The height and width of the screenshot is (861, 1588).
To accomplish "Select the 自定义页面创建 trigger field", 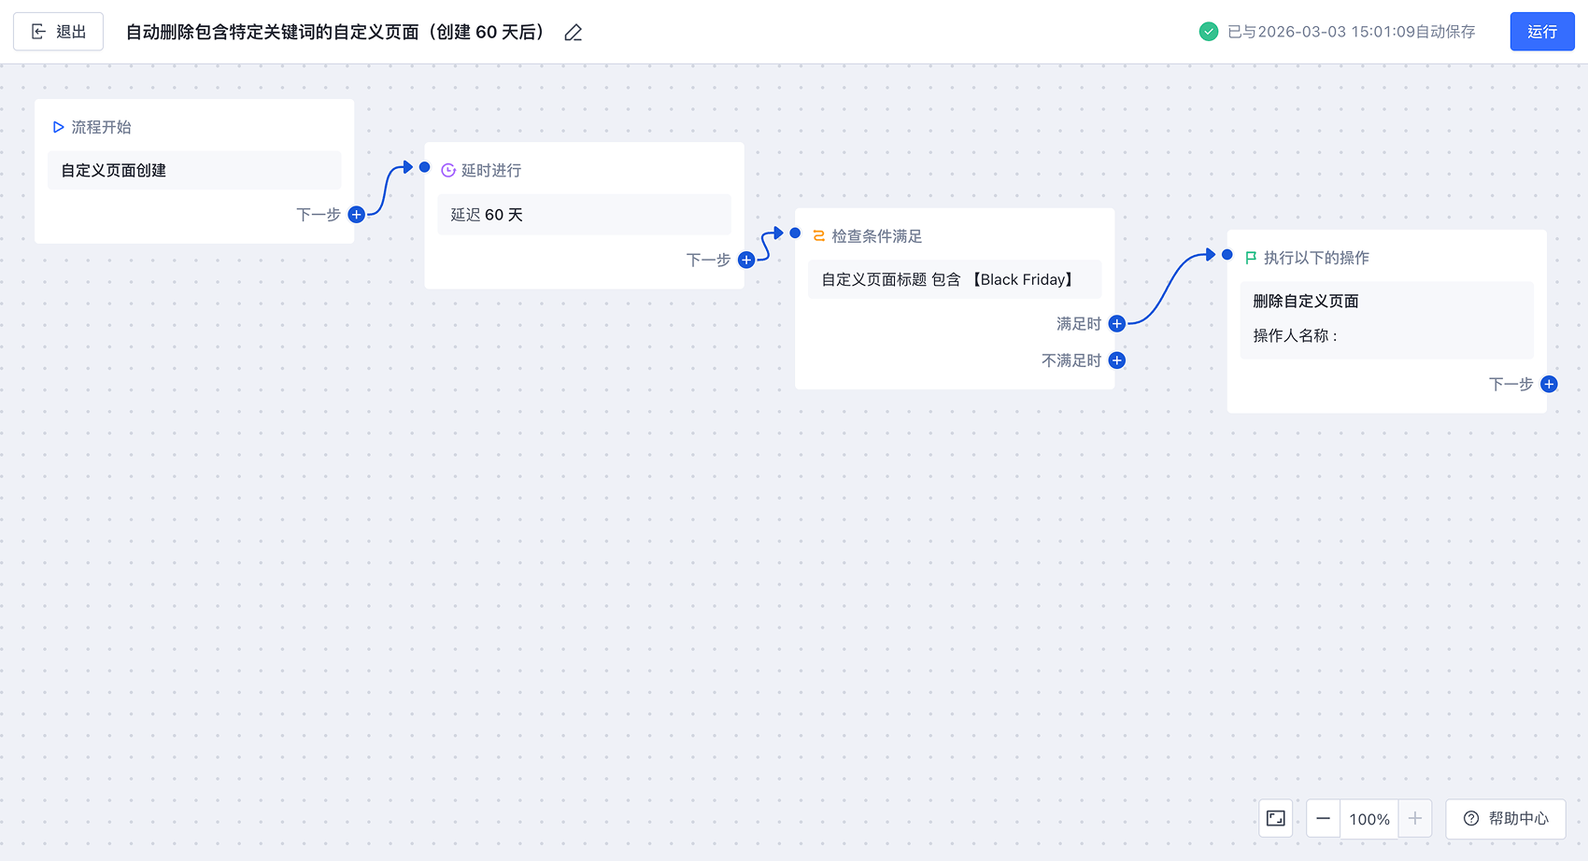I will tap(194, 171).
